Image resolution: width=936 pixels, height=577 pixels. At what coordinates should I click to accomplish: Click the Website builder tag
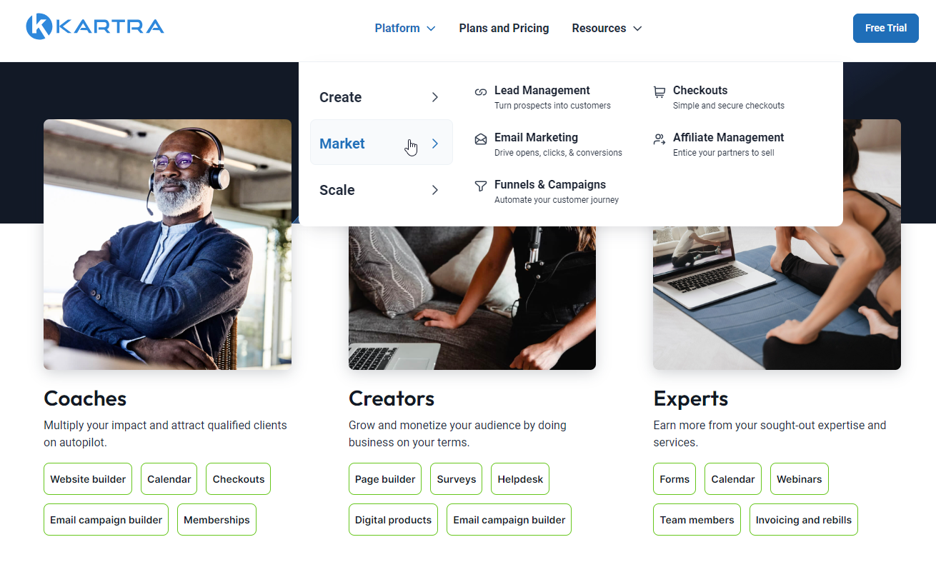click(88, 479)
